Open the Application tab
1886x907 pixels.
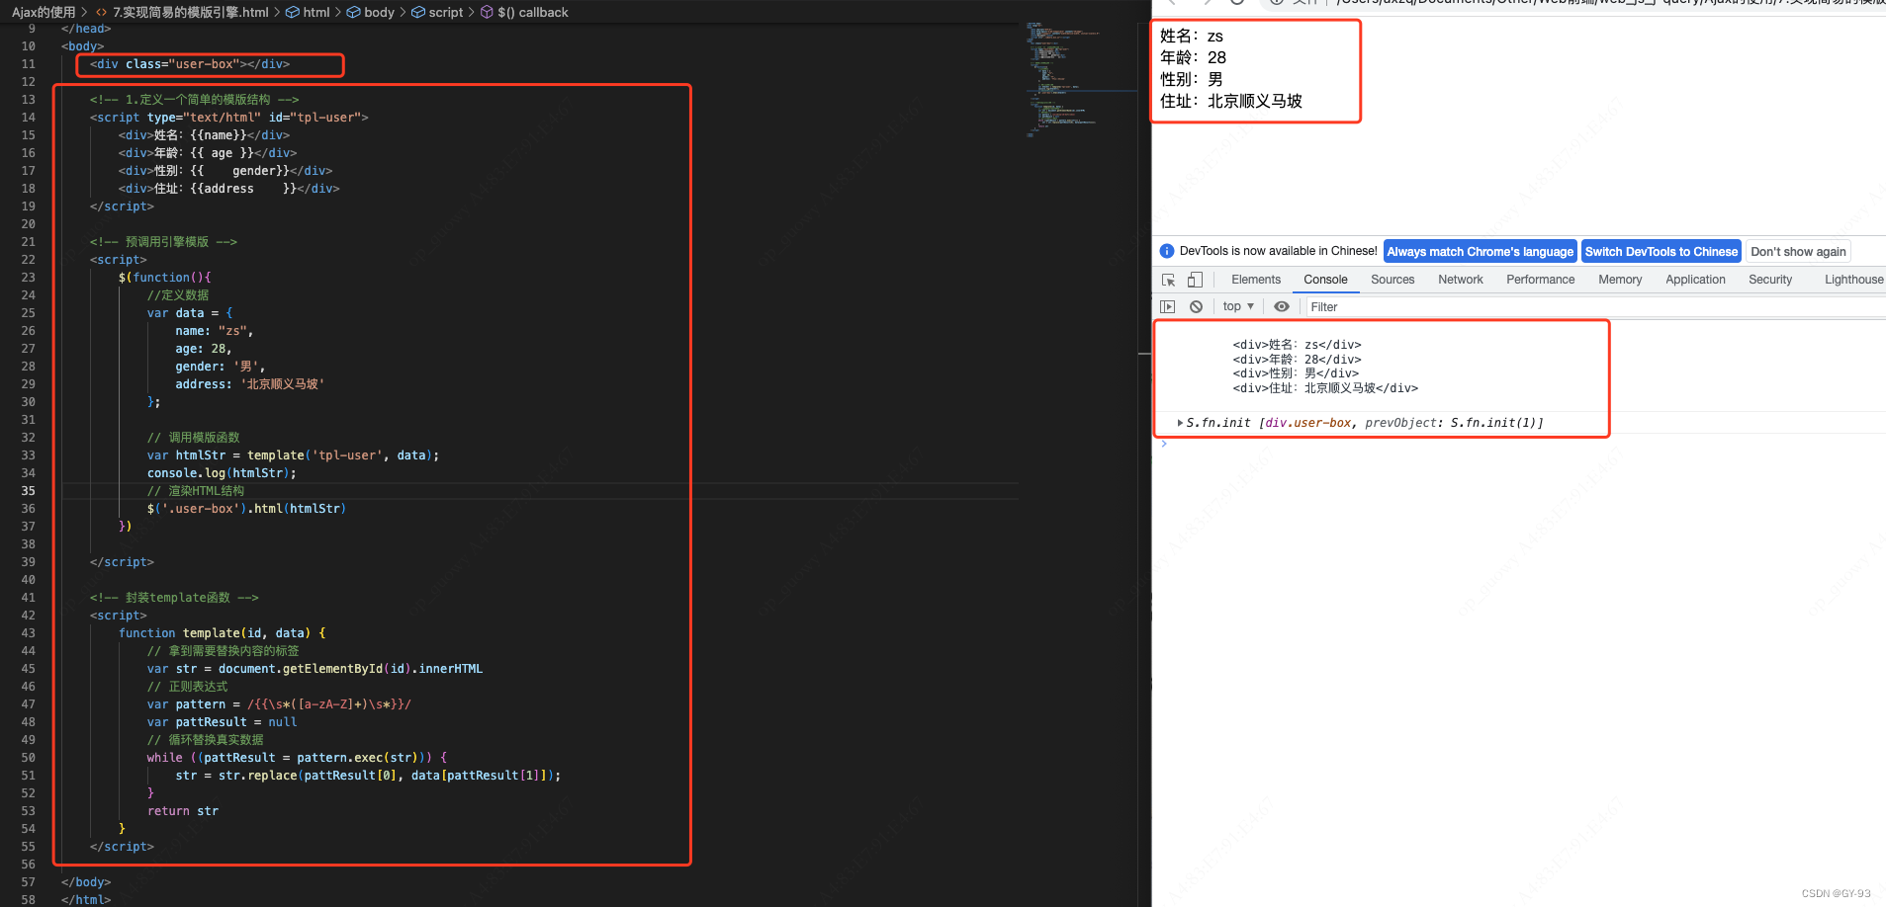(1695, 280)
